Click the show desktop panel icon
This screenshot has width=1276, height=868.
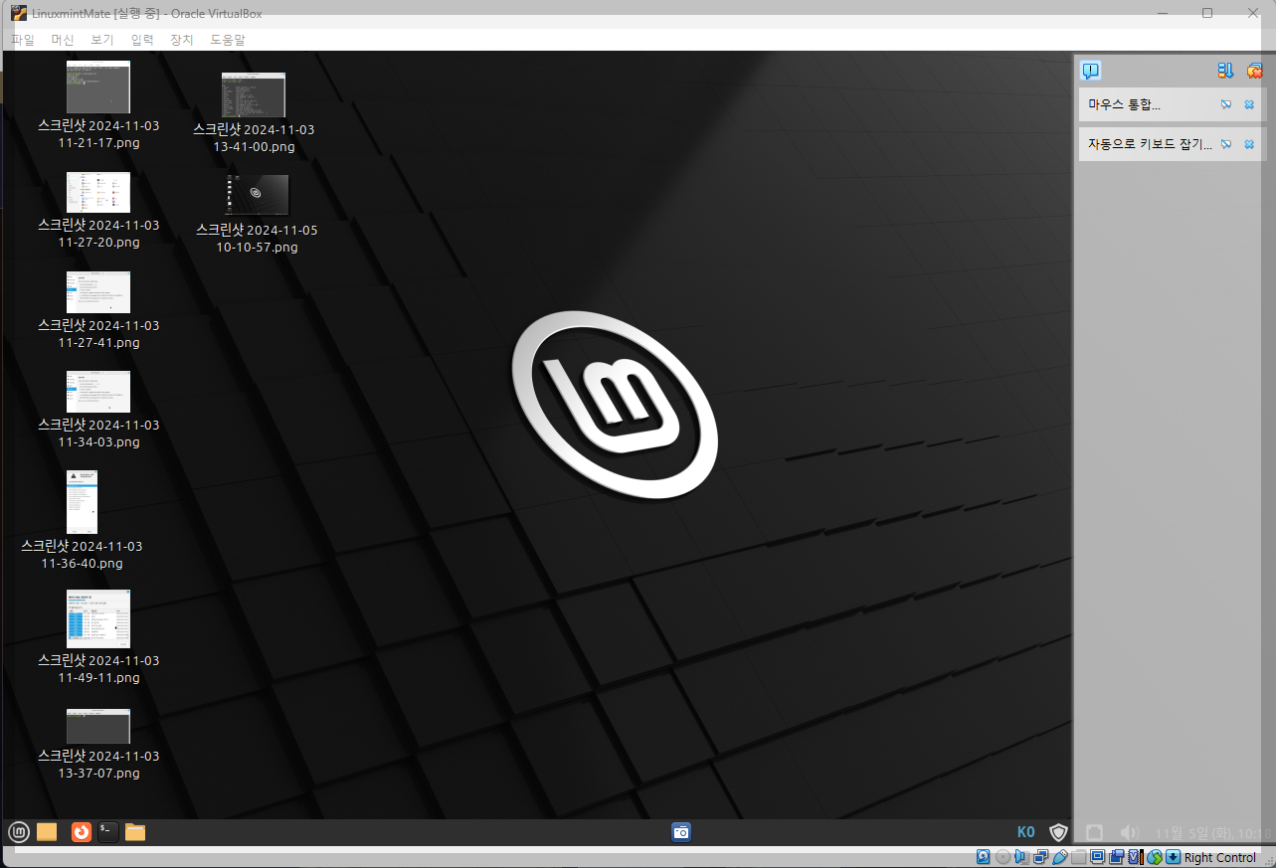47,832
